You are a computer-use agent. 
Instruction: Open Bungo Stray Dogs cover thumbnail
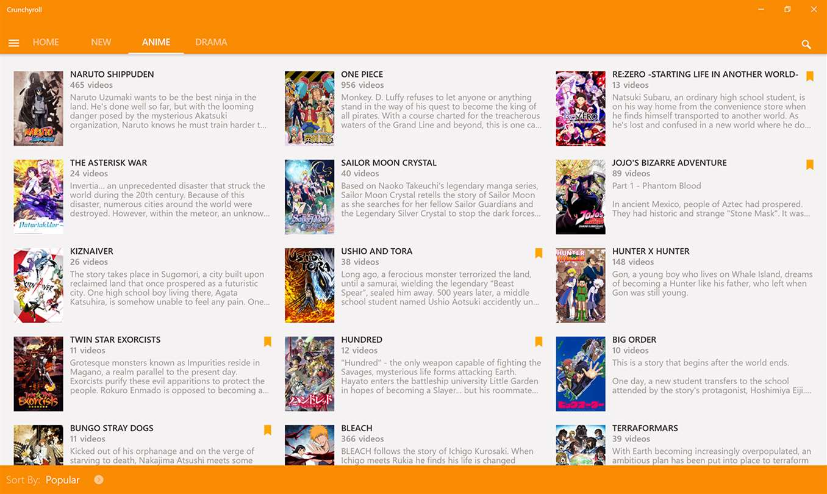pyautogui.click(x=38, y=445)
